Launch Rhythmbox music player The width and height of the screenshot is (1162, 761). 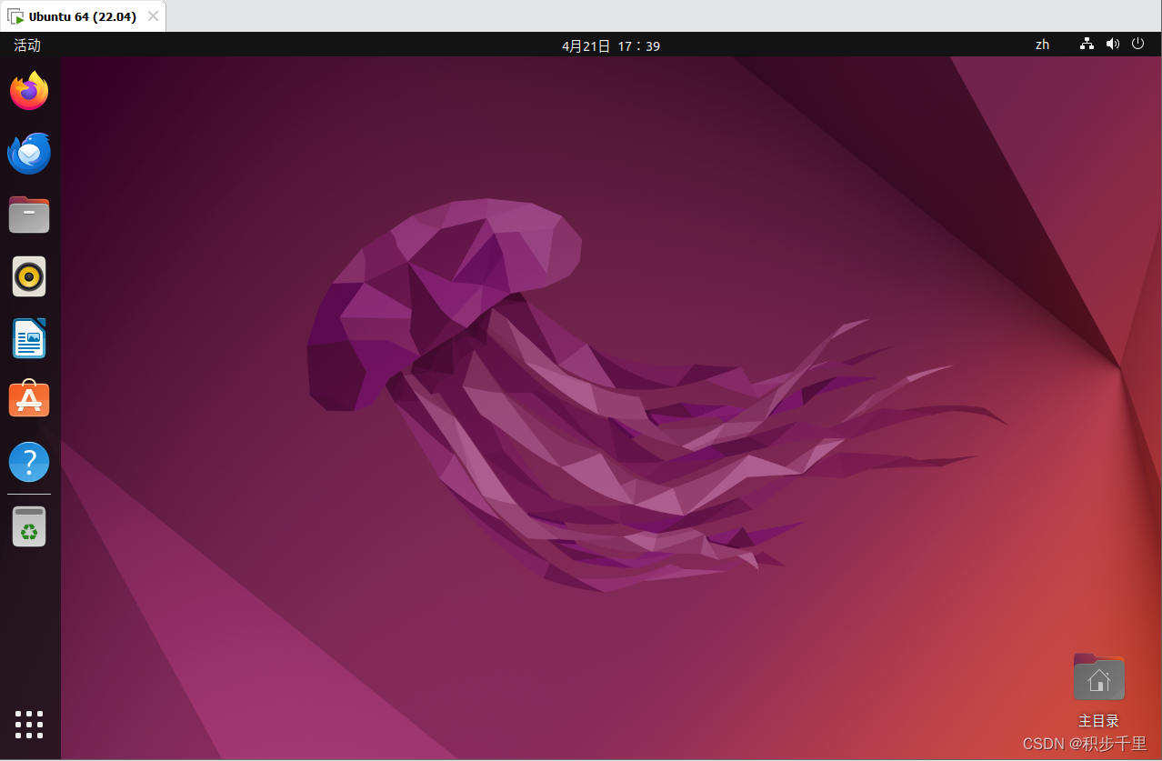coord(29,276)
